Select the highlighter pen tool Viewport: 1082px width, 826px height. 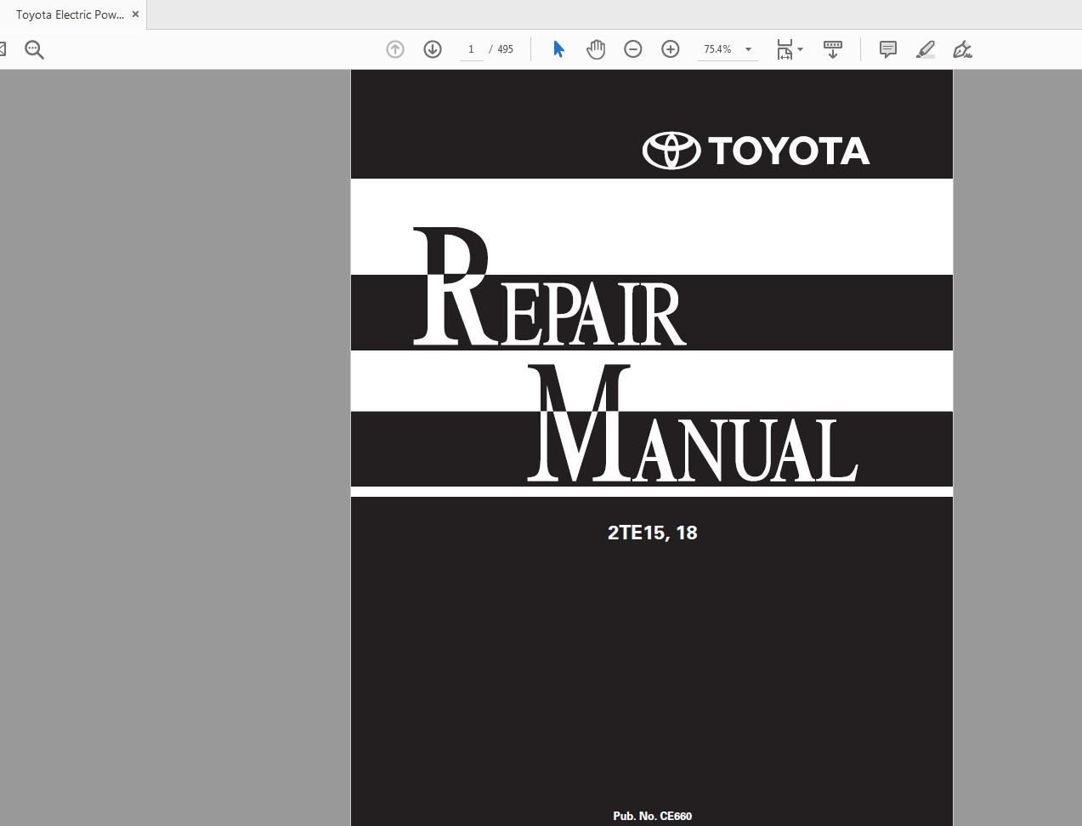pos(926,49)
